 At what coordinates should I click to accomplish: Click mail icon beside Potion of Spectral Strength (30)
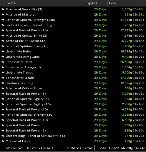[x=3, y=115]
